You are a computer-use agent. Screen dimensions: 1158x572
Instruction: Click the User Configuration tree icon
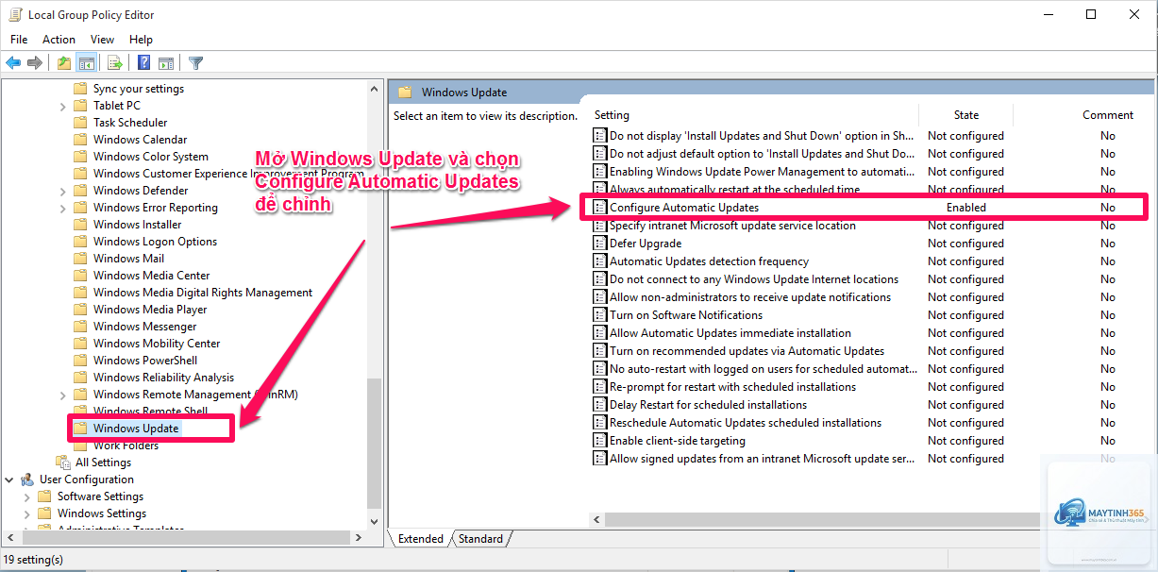(27, 479)
